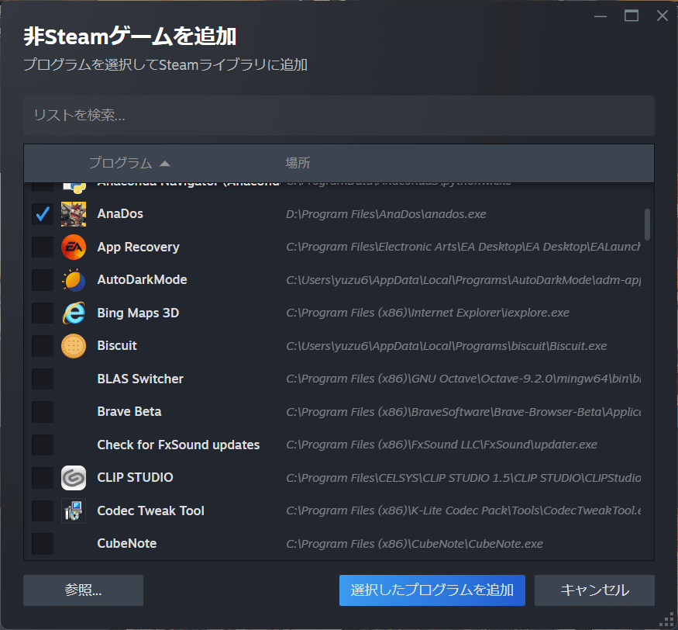Image resolution: width=678 pixels, height=630 pixels.
Task: Sort by the 場所 column header
Action: point(298,163)
